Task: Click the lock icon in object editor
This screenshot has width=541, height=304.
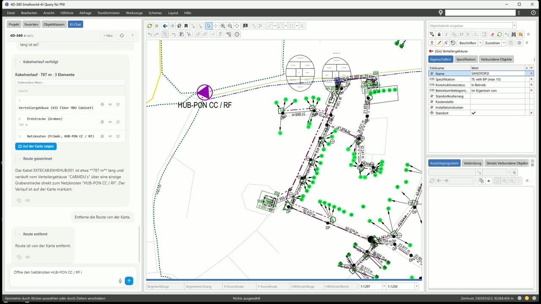Action: (439, 34)
